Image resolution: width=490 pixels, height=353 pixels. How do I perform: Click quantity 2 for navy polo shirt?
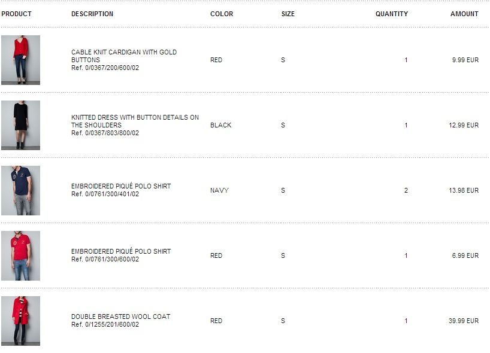click(406, 190)
